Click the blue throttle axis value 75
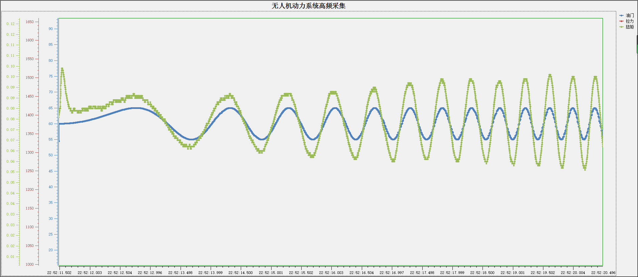Viewport: 638px width, 277px height. coord(50,76)
